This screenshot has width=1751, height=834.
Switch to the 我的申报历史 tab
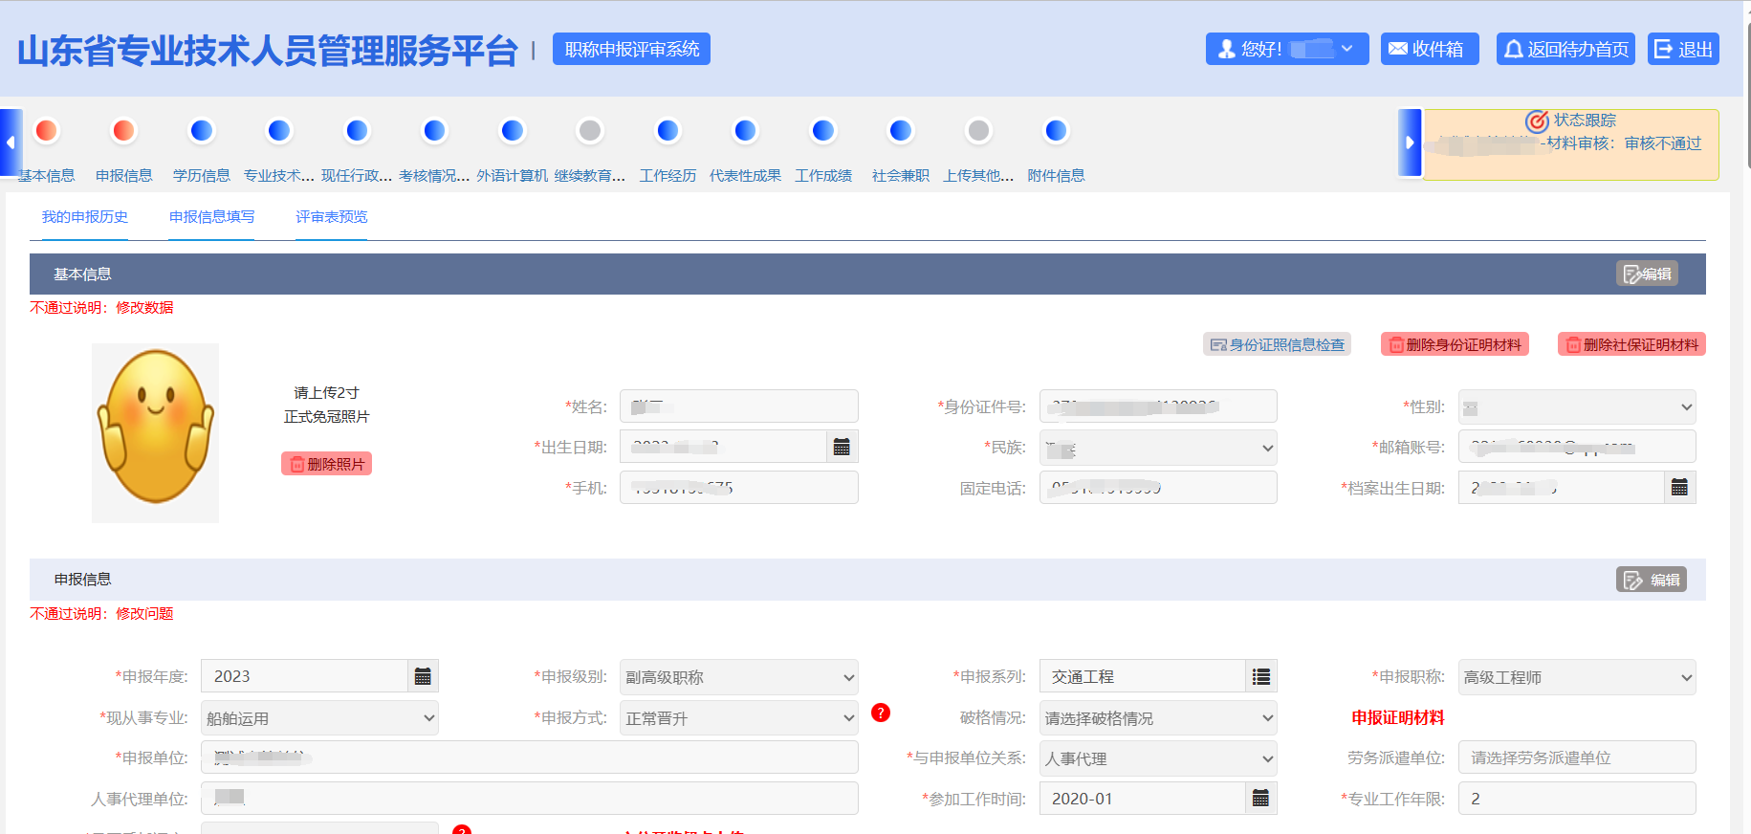tap(85, 217)
